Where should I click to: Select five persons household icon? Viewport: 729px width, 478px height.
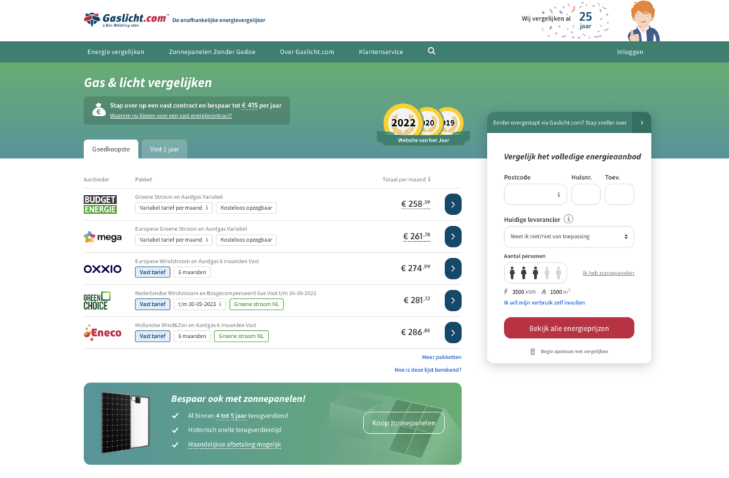click(558, 273)
